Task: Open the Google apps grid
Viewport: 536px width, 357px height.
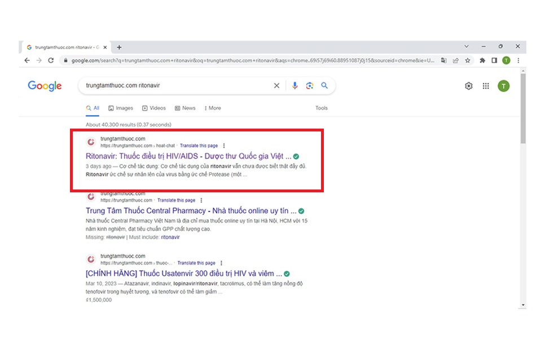Action: point(486,86)
